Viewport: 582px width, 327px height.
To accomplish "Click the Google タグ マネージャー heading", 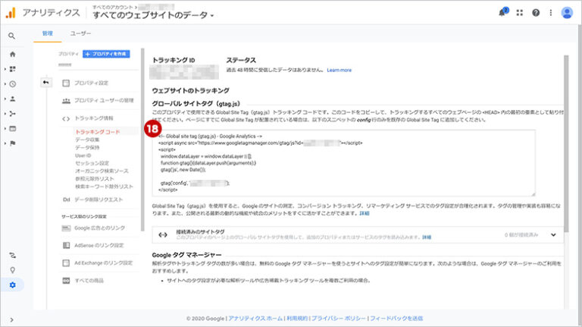I will click(186, 255).
